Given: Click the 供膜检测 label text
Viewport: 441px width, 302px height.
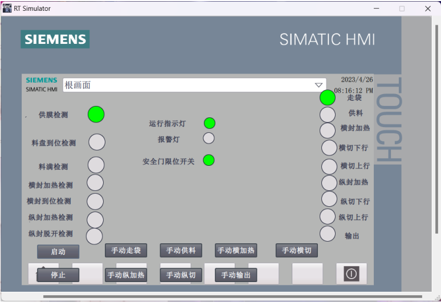Looking at the screenshot, I should [54, 115].
